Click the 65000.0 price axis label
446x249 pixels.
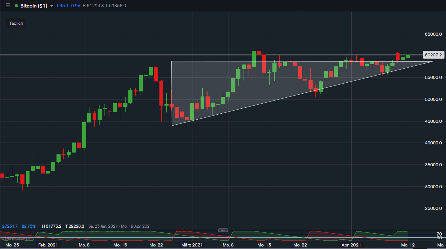point(433,34)
